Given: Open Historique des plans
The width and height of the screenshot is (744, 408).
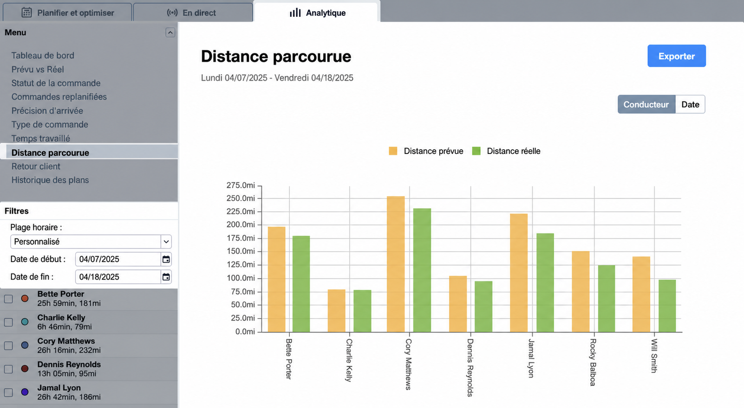Looking at the screenshot, I should tap(50, 180).
